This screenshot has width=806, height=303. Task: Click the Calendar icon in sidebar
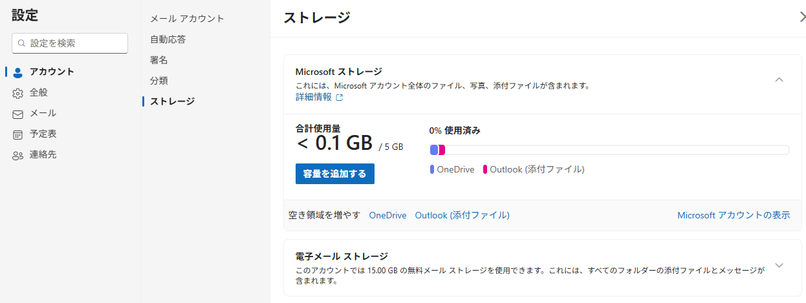pos(18,134)
